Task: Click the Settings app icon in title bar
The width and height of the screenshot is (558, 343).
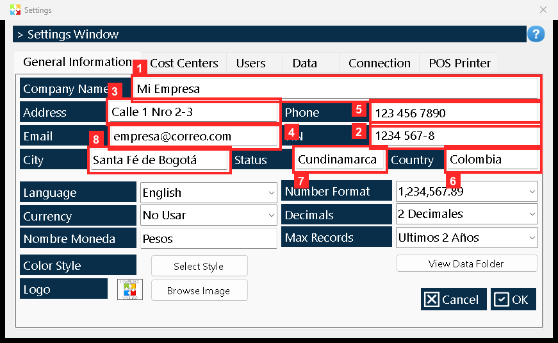Action: [x=15, y=10]
